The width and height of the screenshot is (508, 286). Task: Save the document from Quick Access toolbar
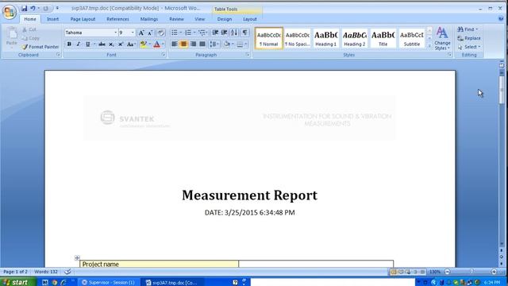25,8
